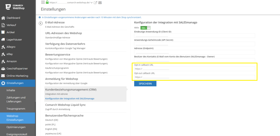
Task: Click the Lagerhäuser truck icon
Action: coord(3,40)
